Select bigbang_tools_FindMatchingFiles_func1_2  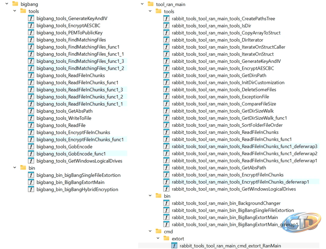click(x=80, y=68)
